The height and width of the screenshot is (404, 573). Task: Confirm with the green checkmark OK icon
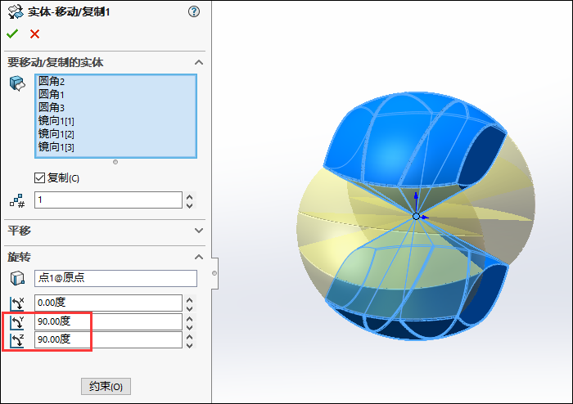(12, 34)
